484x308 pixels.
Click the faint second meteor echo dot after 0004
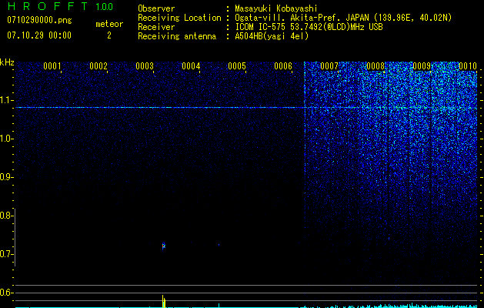[x=219, y=245]
